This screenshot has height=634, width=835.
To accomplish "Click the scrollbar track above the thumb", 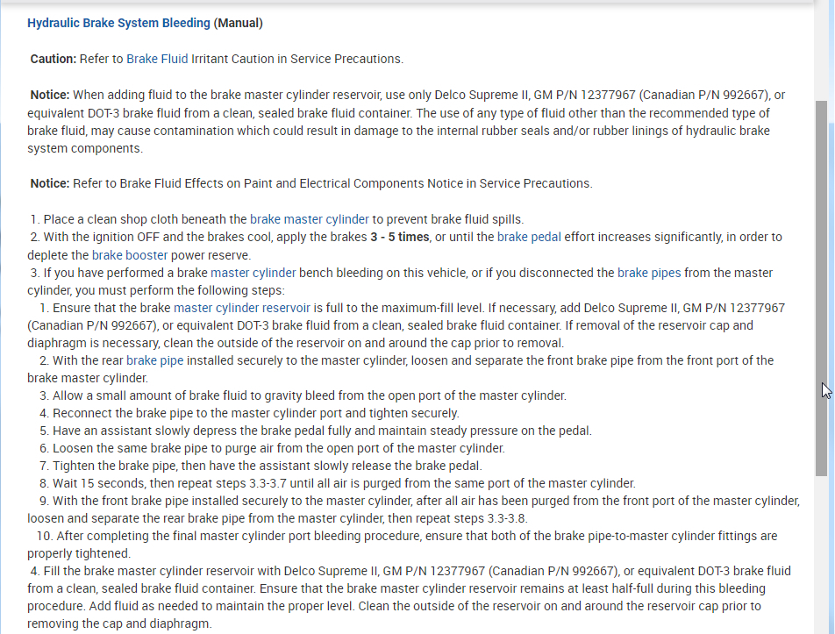I will (821, 53).
